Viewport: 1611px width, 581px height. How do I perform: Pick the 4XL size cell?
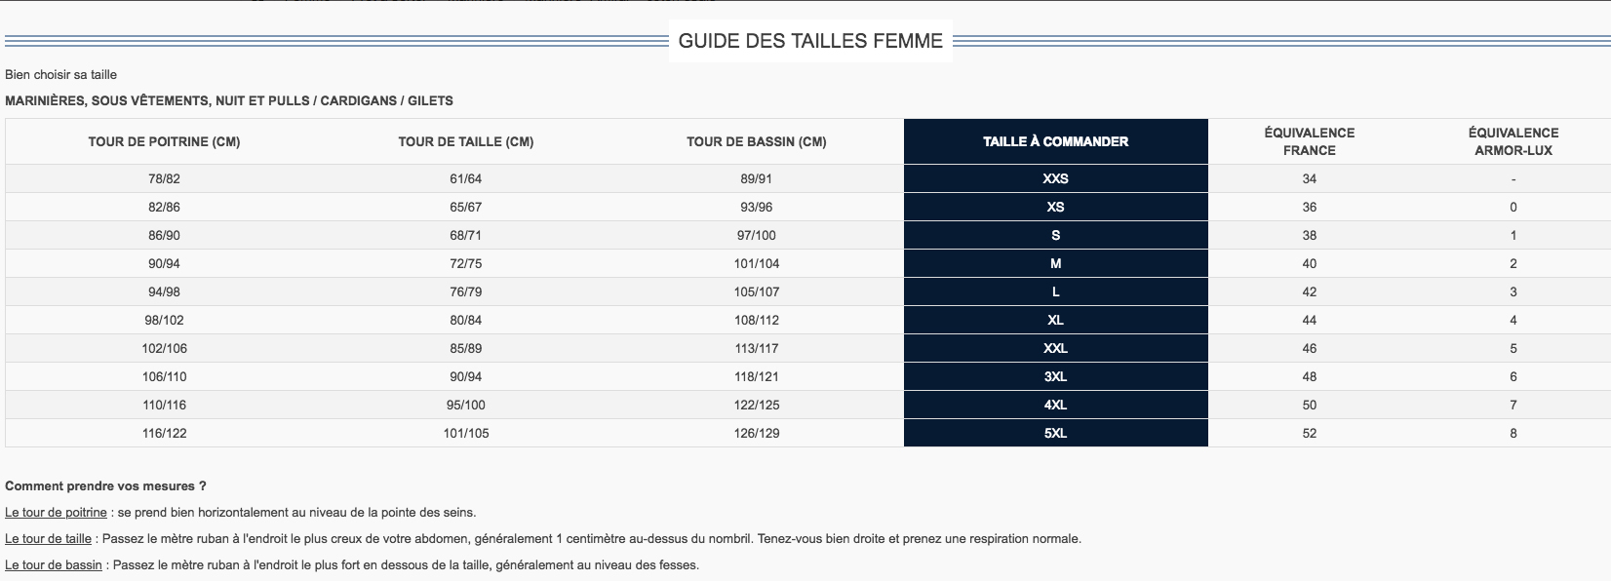click(x=1056, y=405)
